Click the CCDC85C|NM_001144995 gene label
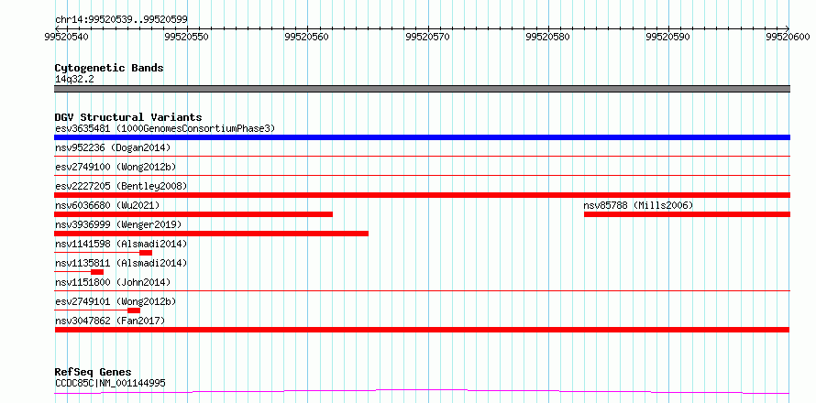This screenshot has height=403, width=816. tap(110, 383)
